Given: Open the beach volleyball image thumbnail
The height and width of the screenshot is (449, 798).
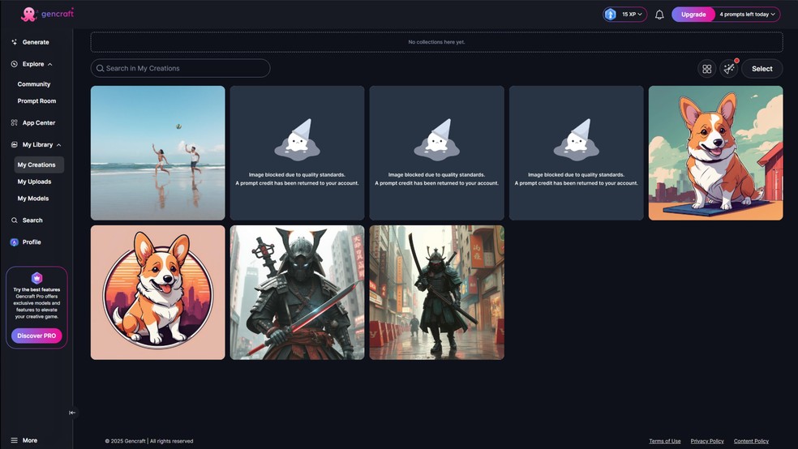Looking at the screenshot, I should point(157,153).
